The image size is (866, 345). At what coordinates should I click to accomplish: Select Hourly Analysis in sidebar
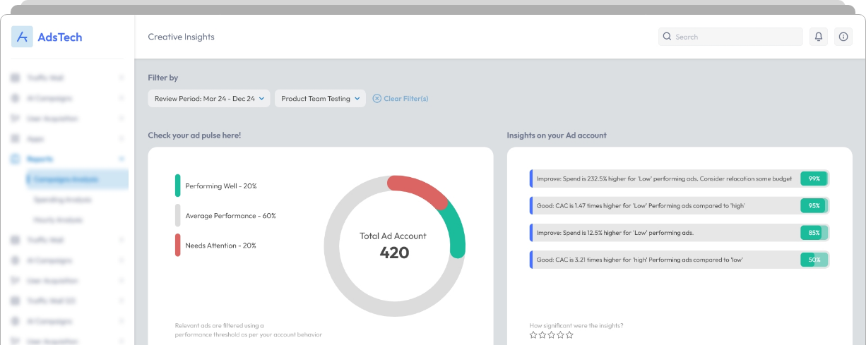[x=59, y=220]
